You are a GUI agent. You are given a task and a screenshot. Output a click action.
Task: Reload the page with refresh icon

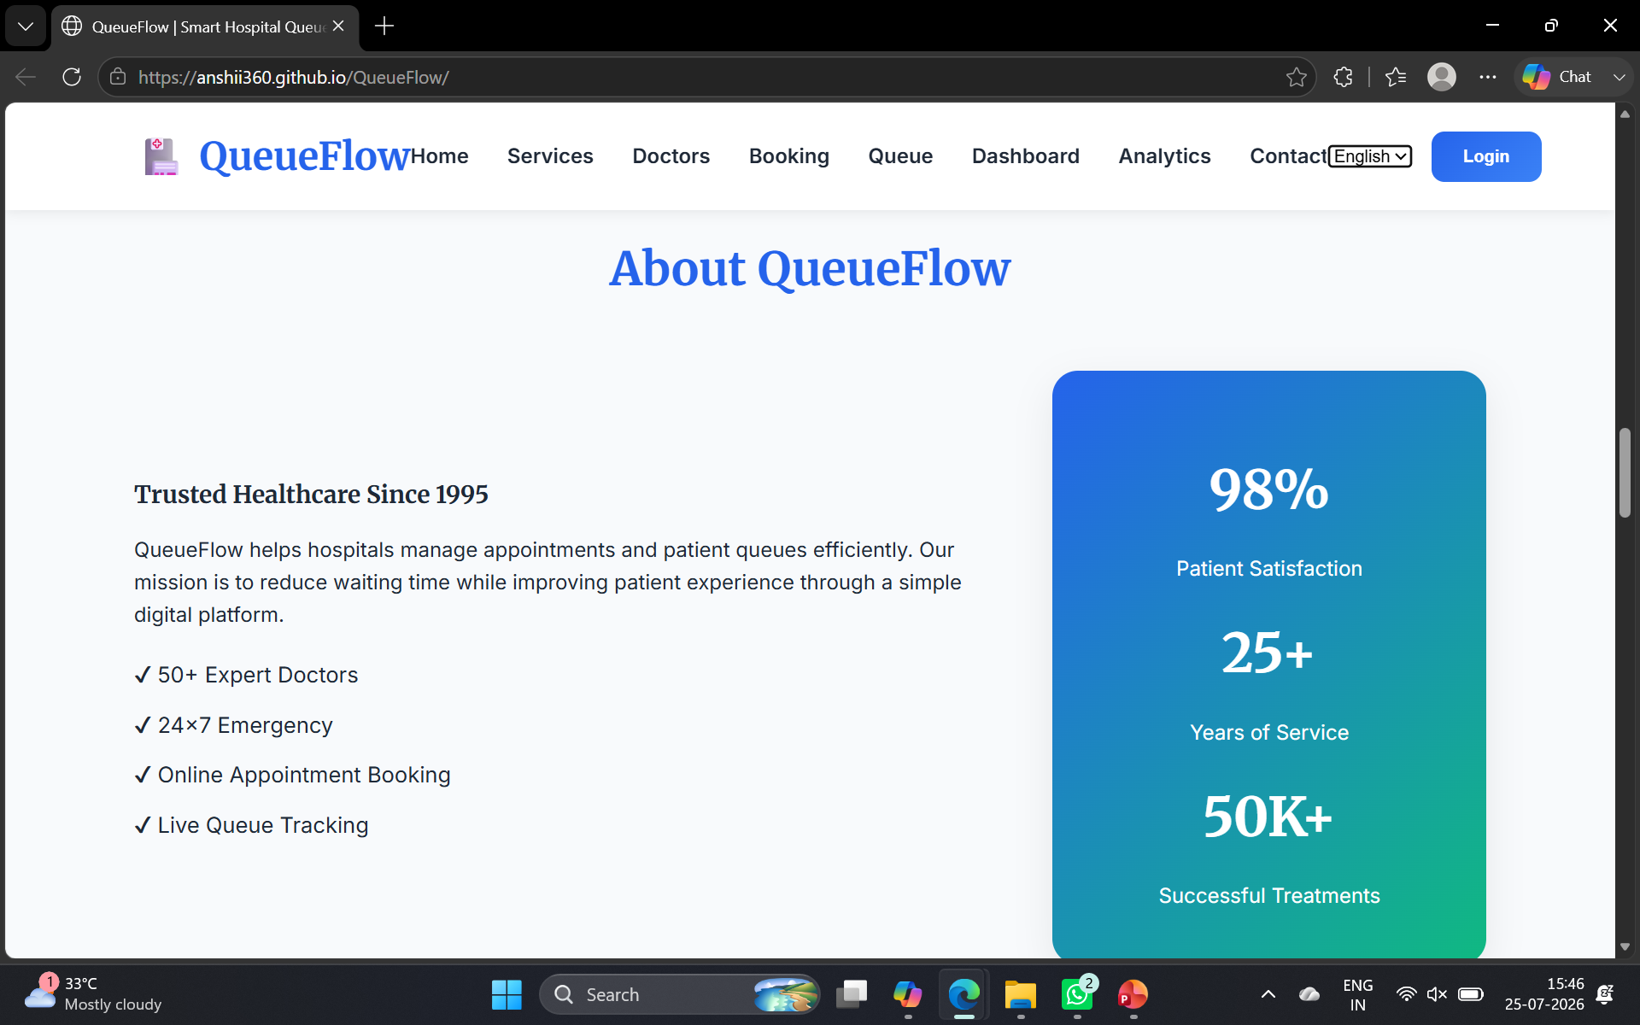72,77
